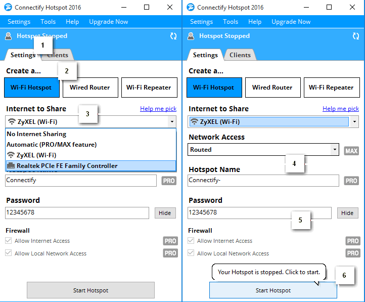Click Connectify logo in right window title bar
Image resolution: width=365 pixels, height=302 pixels.
coord(191,7)
